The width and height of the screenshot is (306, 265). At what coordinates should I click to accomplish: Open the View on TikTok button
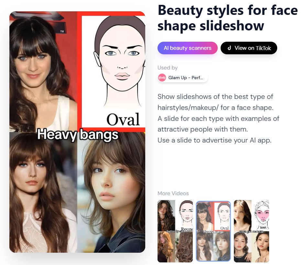click(249, 48)
